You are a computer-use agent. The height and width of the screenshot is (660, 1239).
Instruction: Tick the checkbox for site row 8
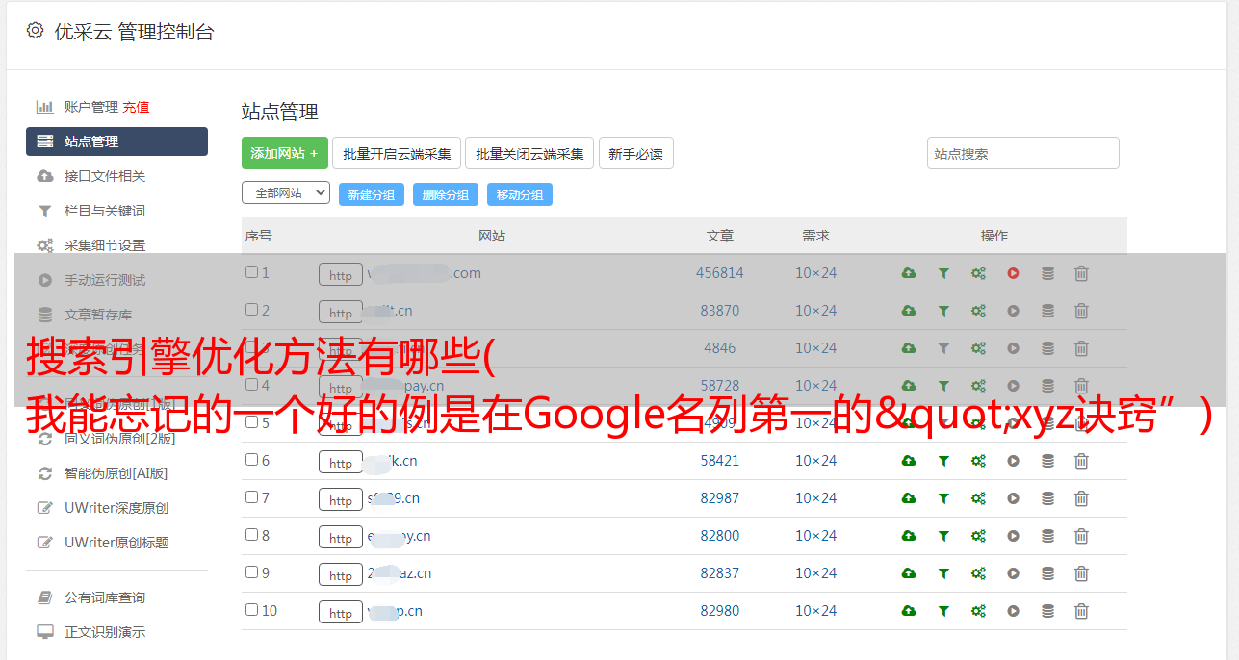(x=251, y=535)
